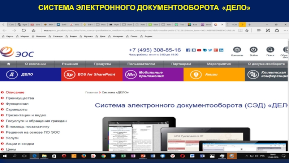
Task: Open Партнерам menu
Action: point(181,64)
